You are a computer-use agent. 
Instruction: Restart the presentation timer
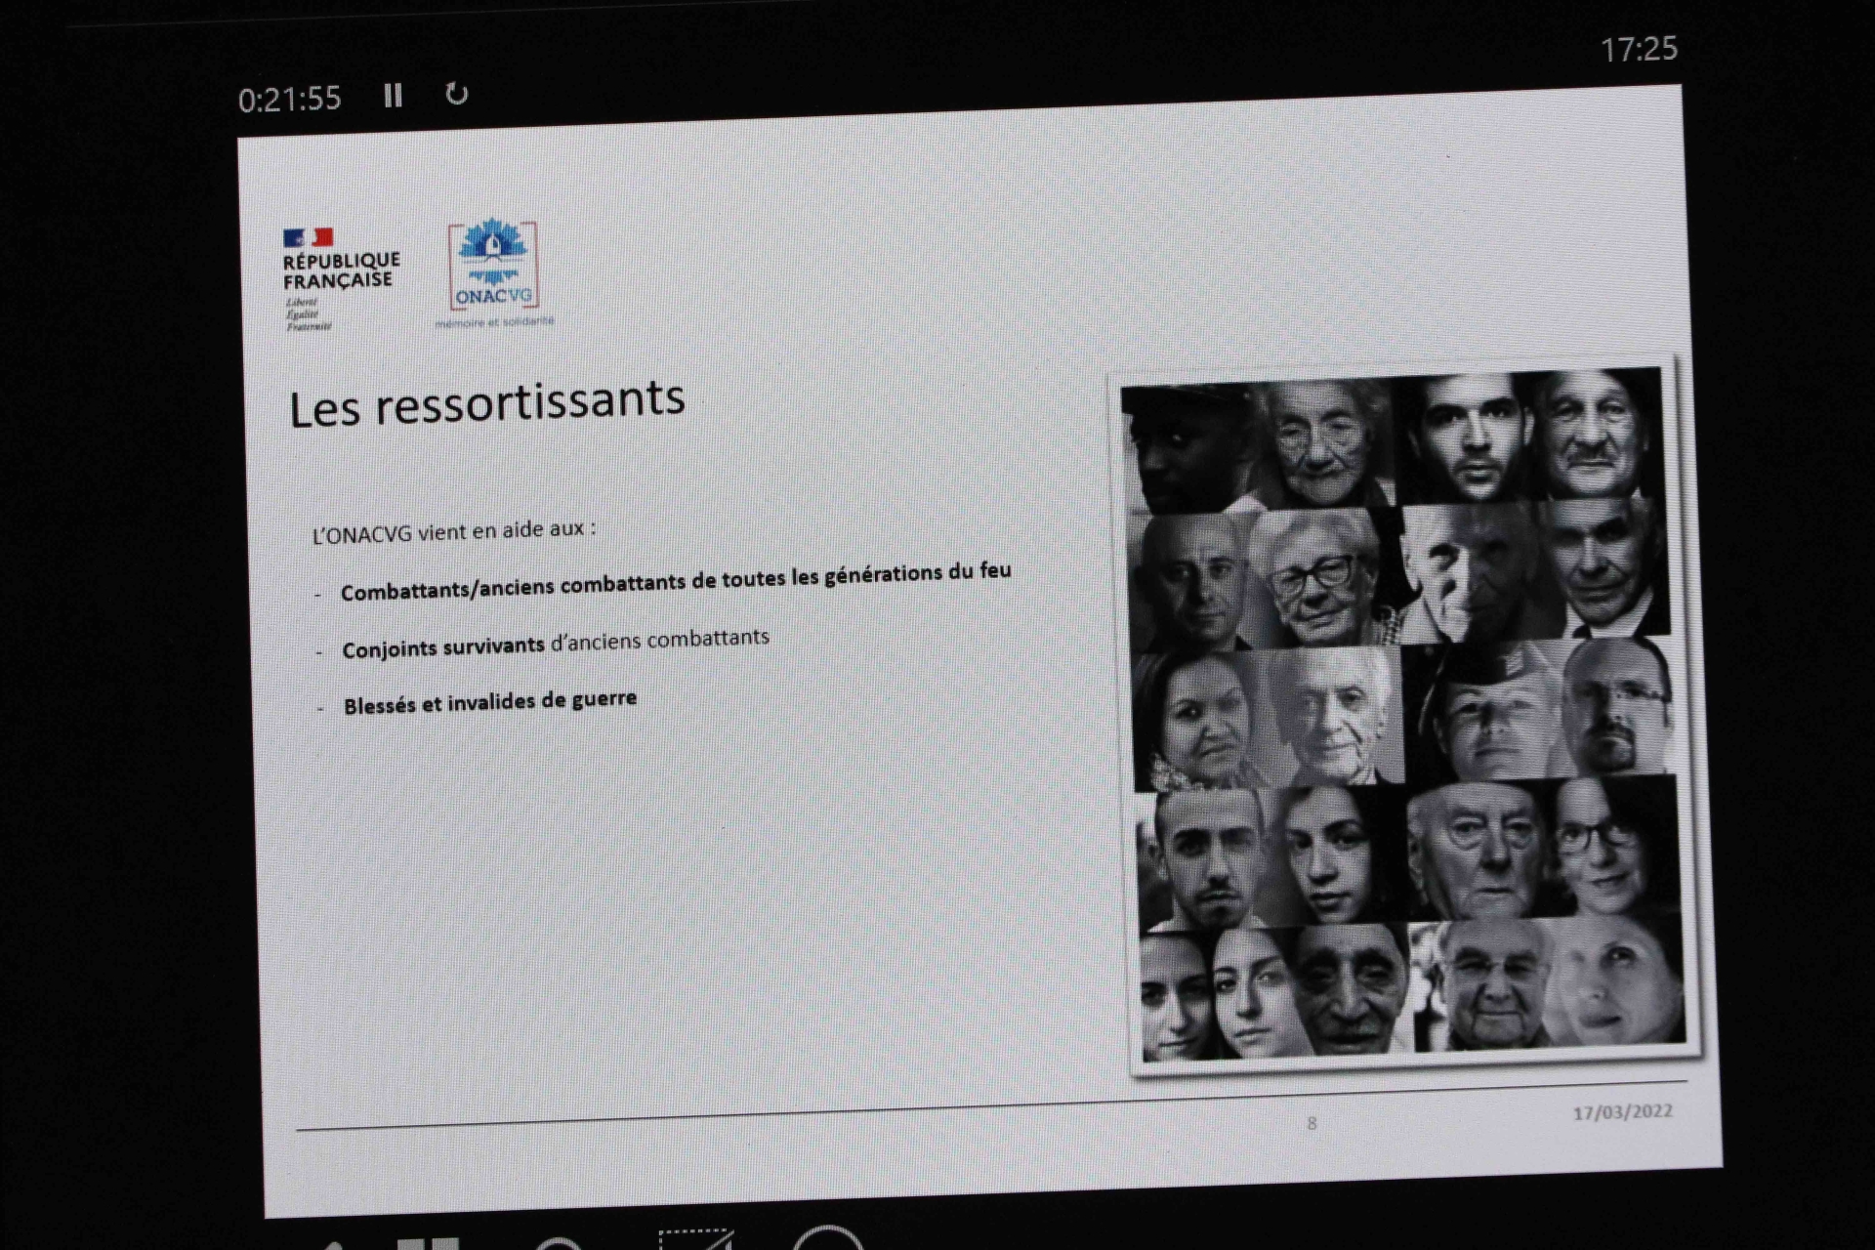pyautogui.click(x=457, y=94)
